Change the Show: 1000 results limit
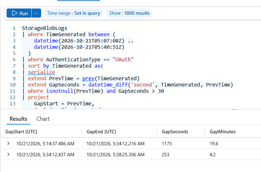This screenshot has height=172, width=261. click(x=129, y=13)
